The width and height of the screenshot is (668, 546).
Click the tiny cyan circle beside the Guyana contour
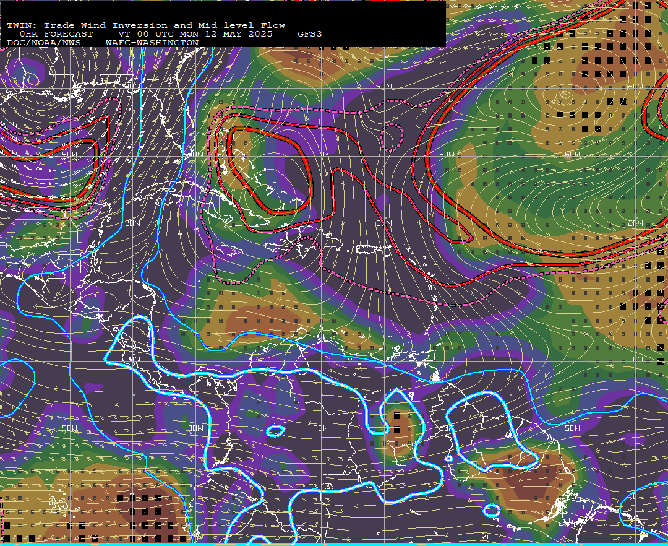448,458
